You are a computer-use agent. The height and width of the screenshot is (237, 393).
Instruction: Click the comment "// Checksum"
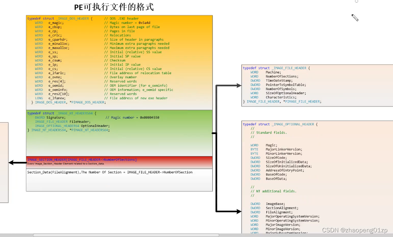pos(115,60)
